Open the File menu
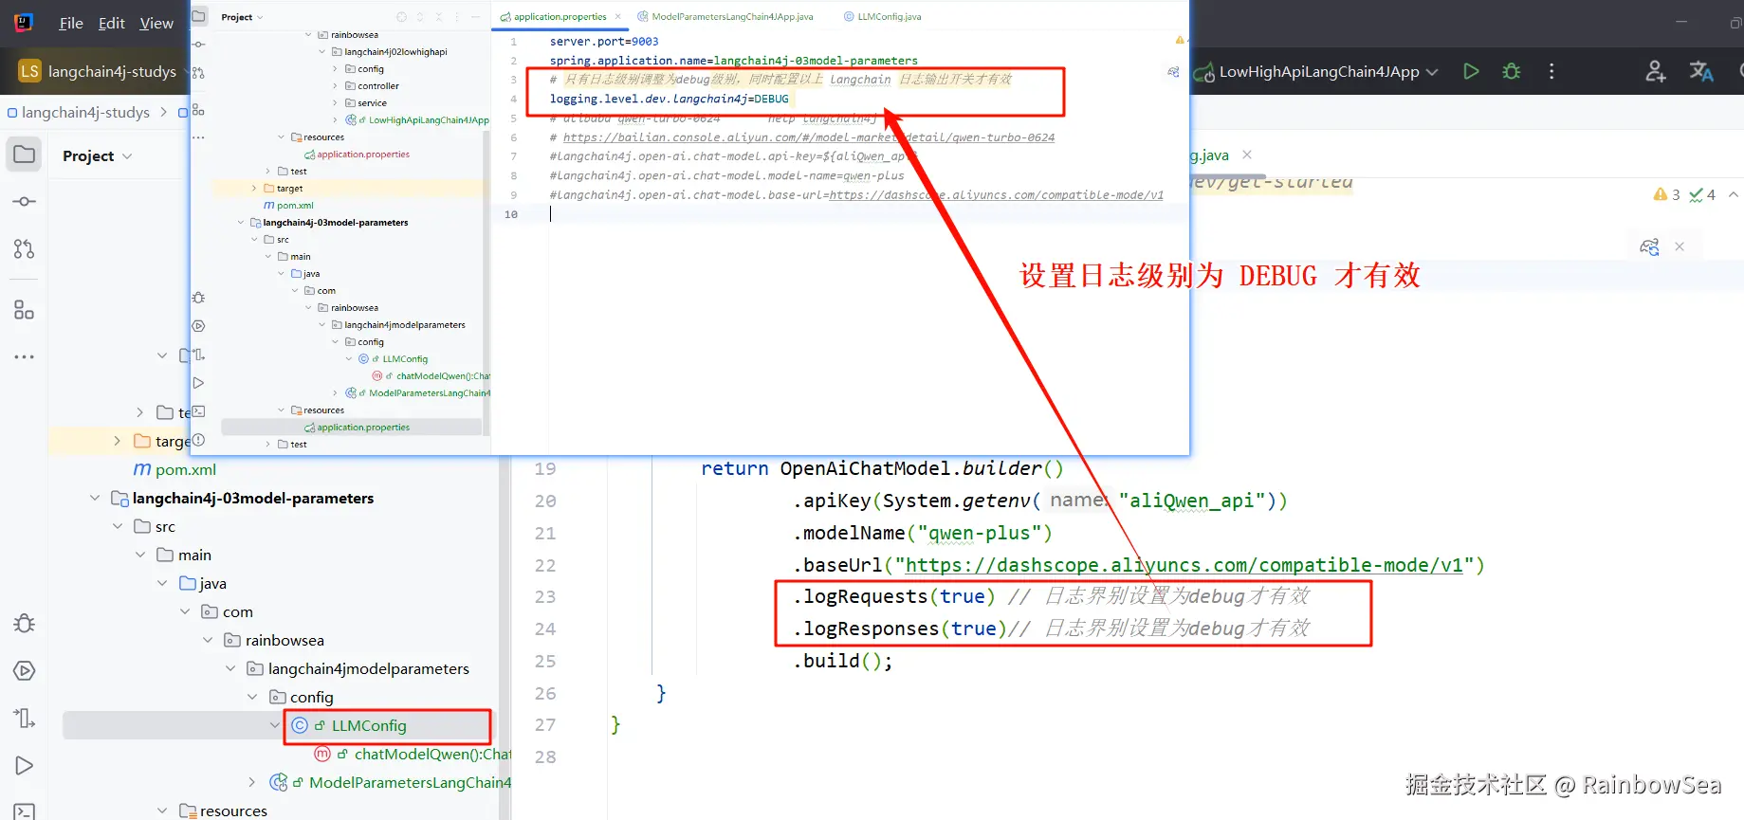Image resolution: width=1744 pixels, height=820 pixels. click(71, 23)
